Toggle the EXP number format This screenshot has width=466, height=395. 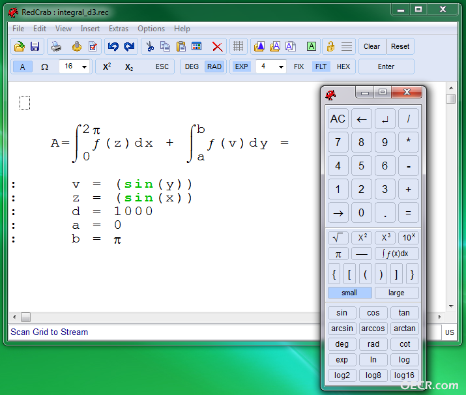[x=241, y=66]
